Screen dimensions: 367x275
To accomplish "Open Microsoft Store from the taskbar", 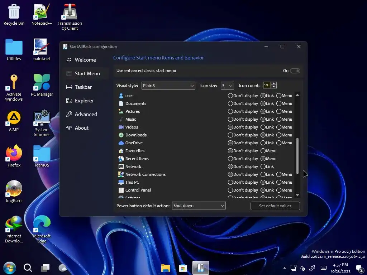I will (x=183, y=268).
